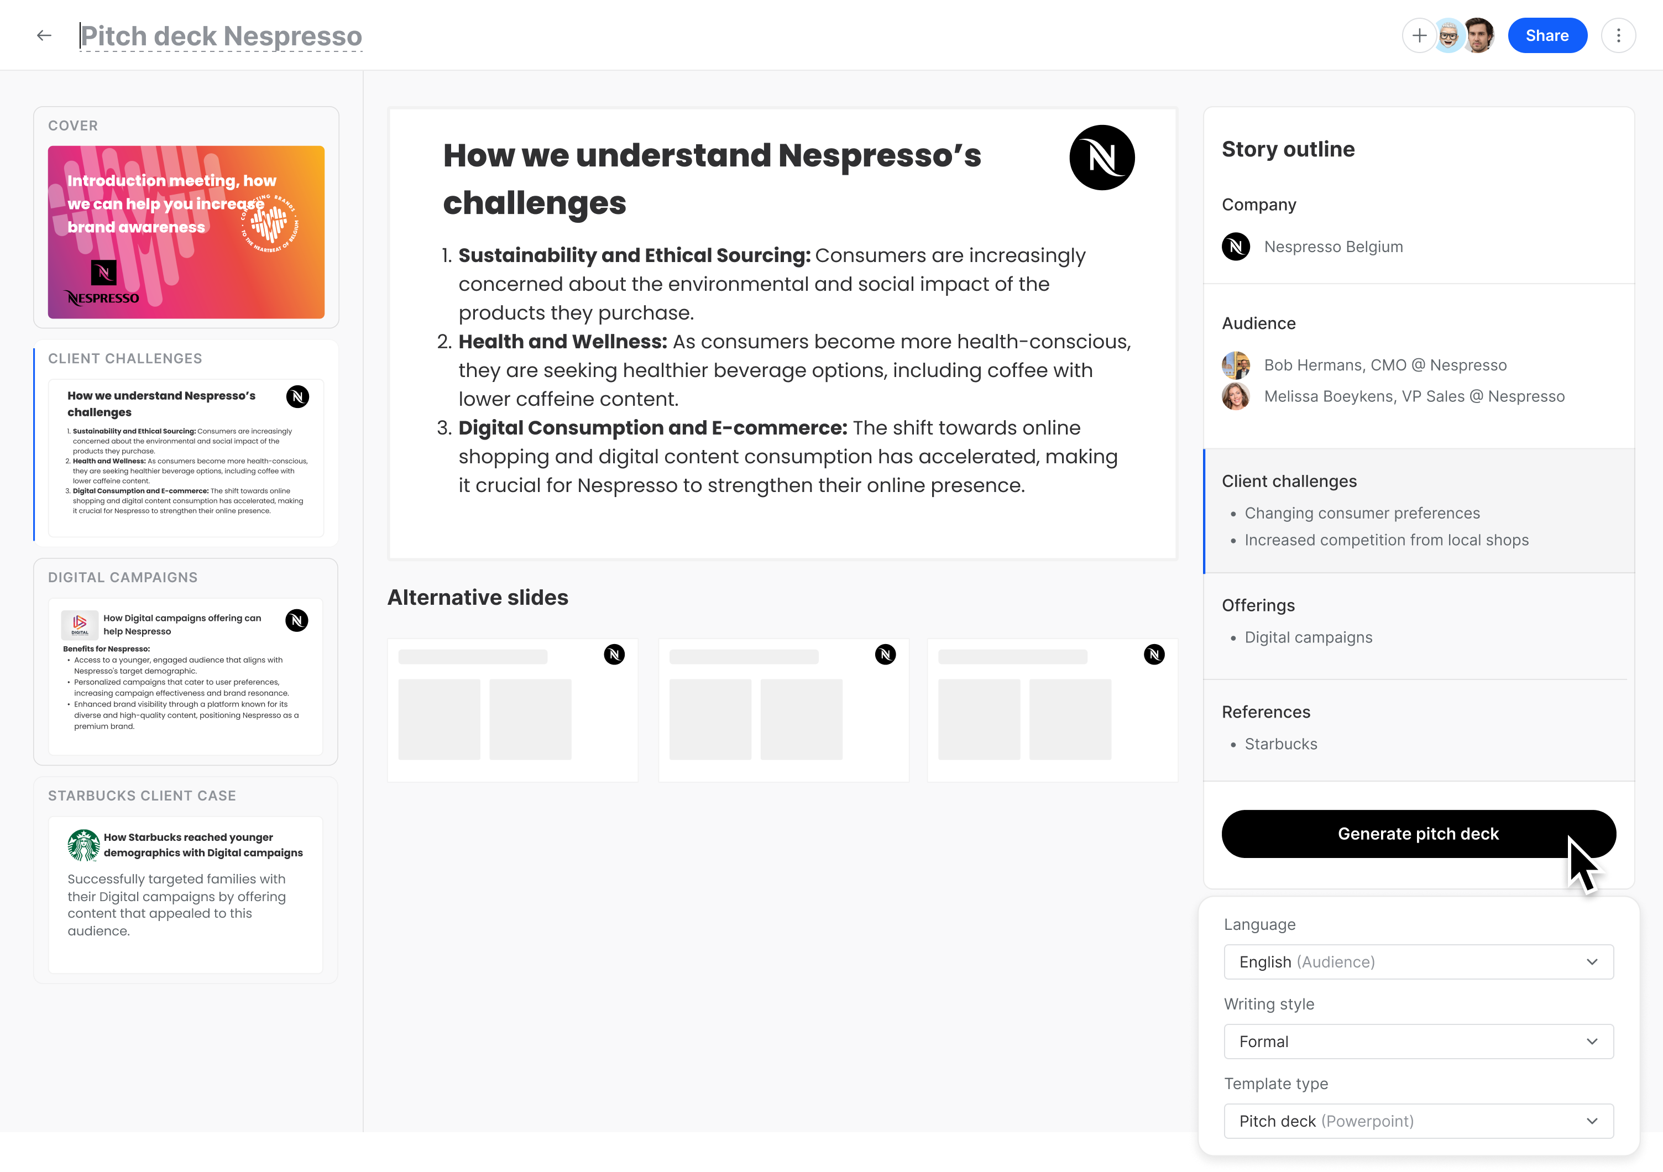The height and width of the screenshot is (1172, 1663).
Task: Click Melissa Boeykens avatar in Audience
Action: coord(1236,396)
